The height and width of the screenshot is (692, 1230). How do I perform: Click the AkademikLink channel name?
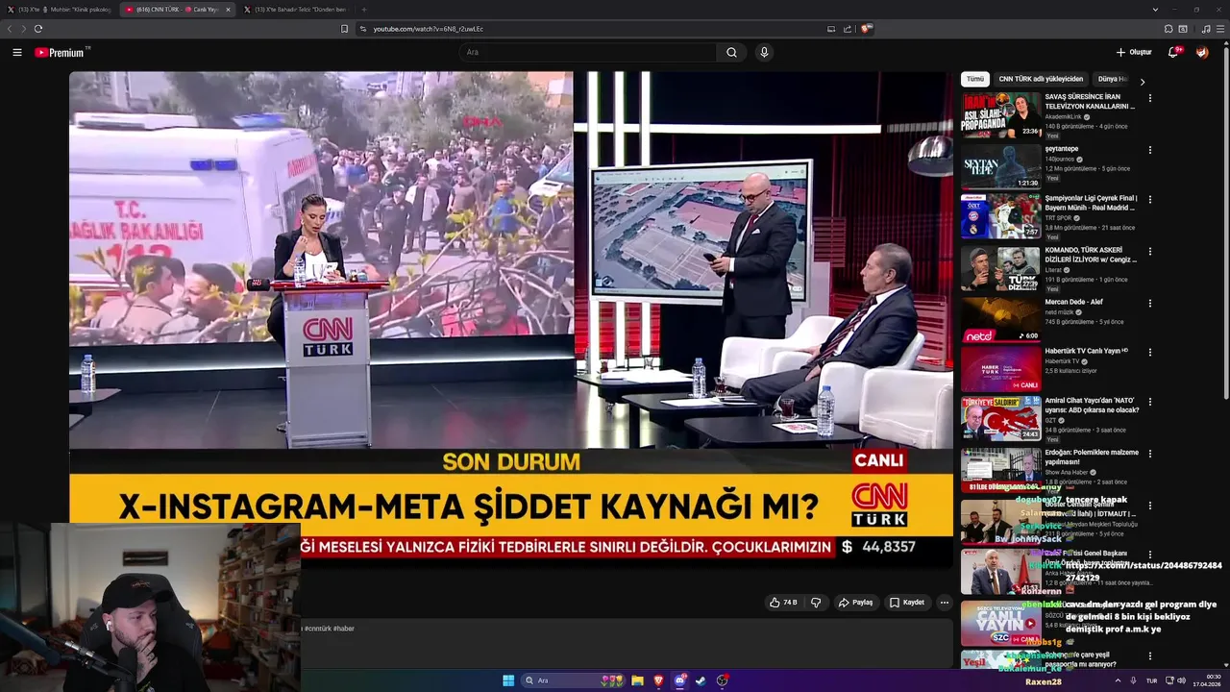point(1064,117)
